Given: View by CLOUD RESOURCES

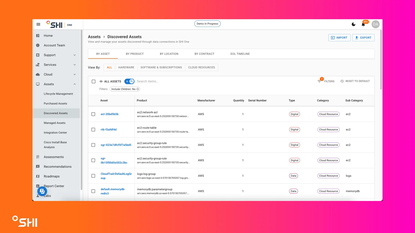Looking at the screenshot, I should pyautogui.click(x=202, y=67).
